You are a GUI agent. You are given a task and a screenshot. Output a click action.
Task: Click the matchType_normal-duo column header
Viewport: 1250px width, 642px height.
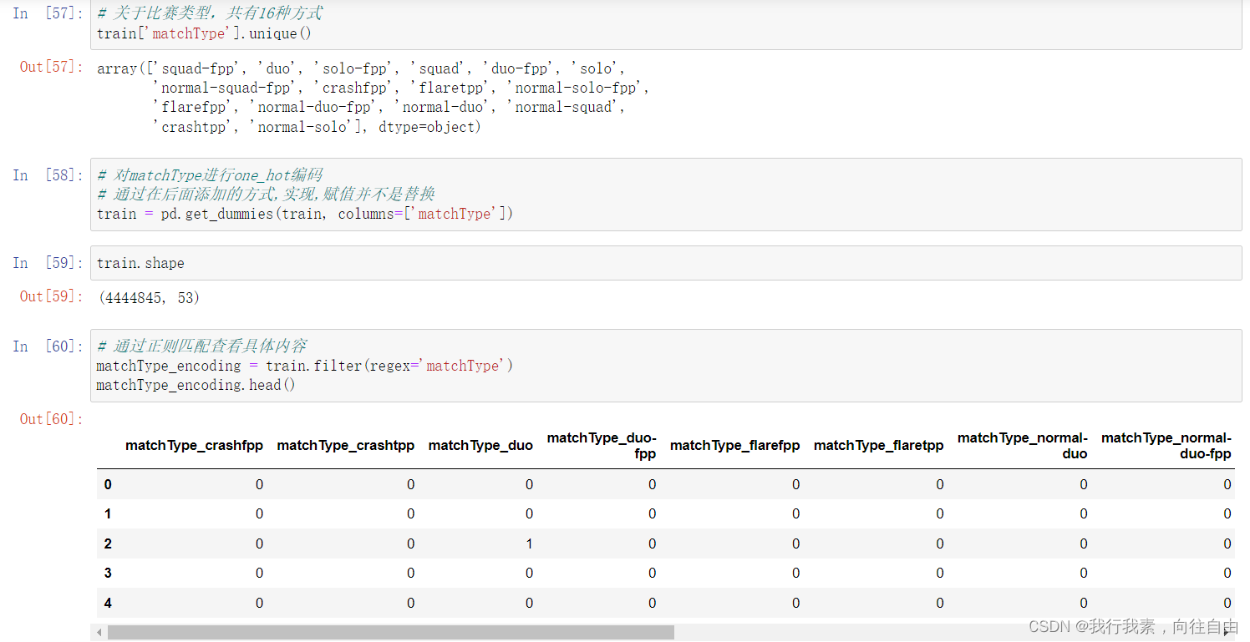[x=1023, y=446]
